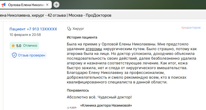Close the Орлова Елена Николаевна tab
This screenshot has height=110, width=206.
tap(48, 5)
